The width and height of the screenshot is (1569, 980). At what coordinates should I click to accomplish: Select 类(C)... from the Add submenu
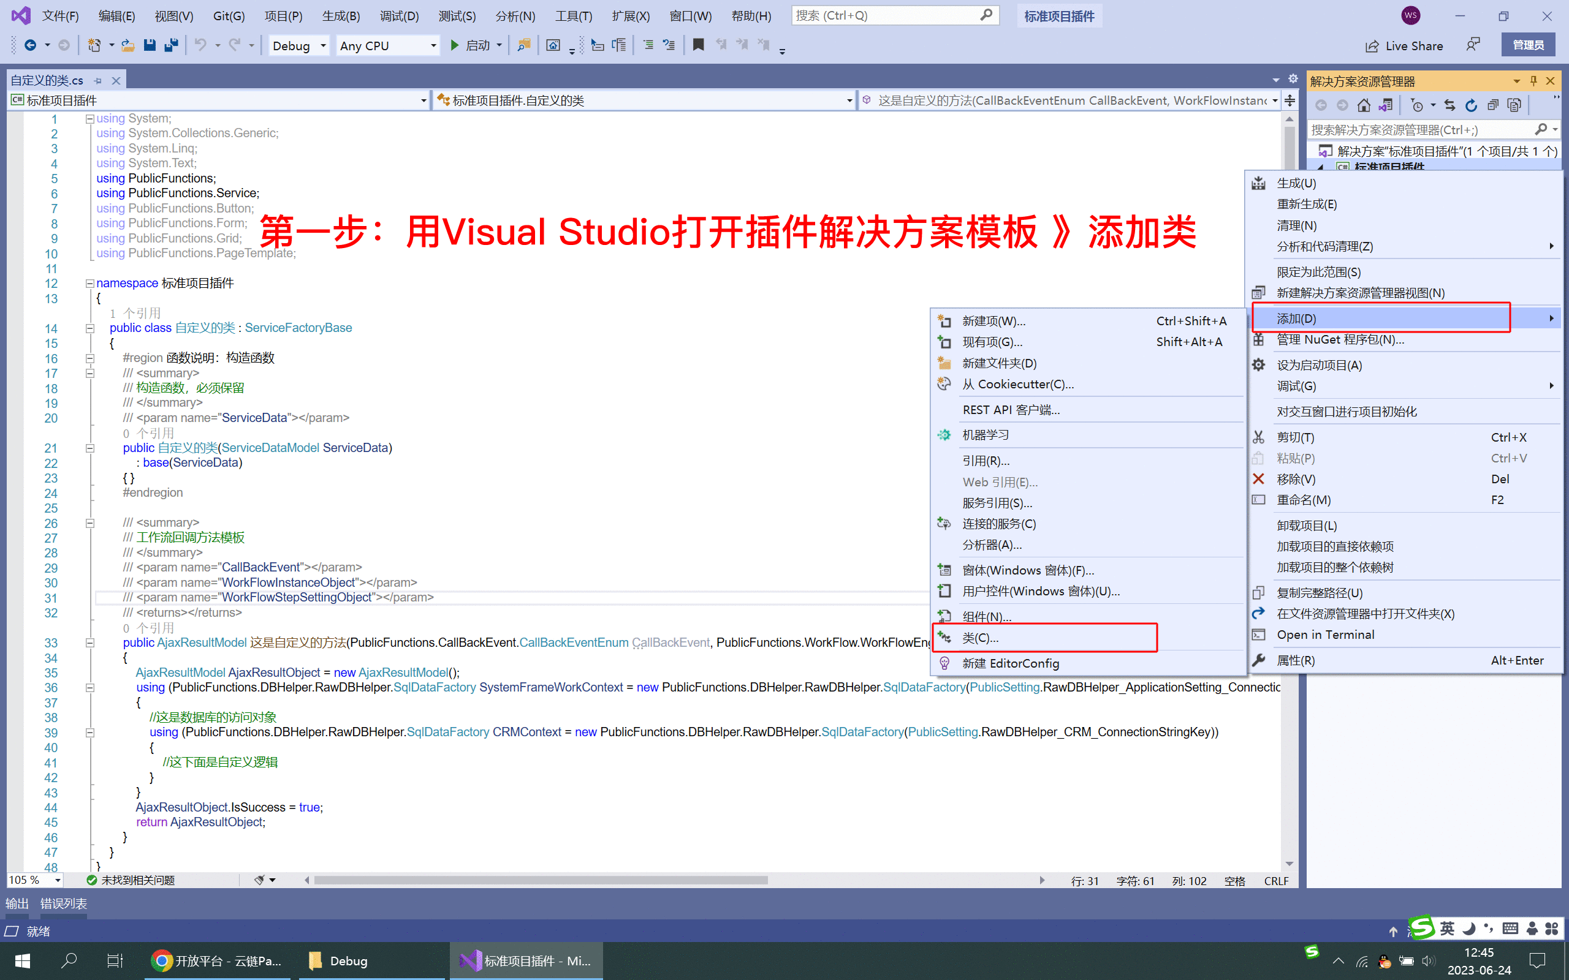pos(980,638)
